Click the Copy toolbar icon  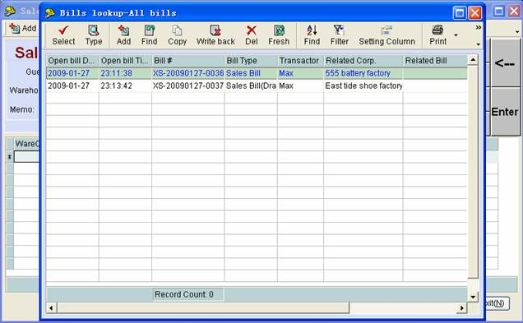coord(177,30)
